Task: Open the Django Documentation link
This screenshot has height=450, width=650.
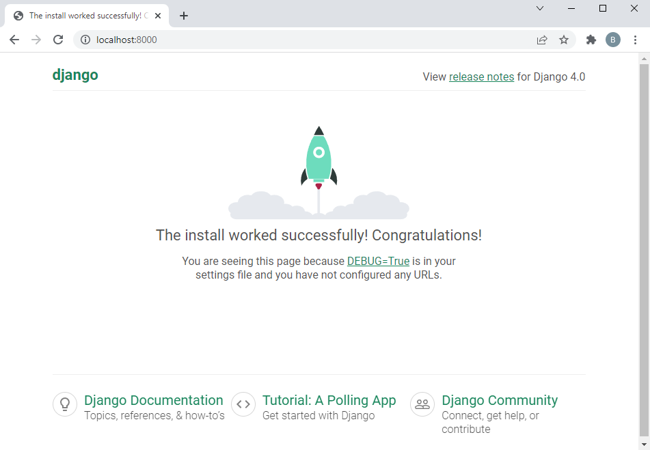Action: tap(153, 400)
